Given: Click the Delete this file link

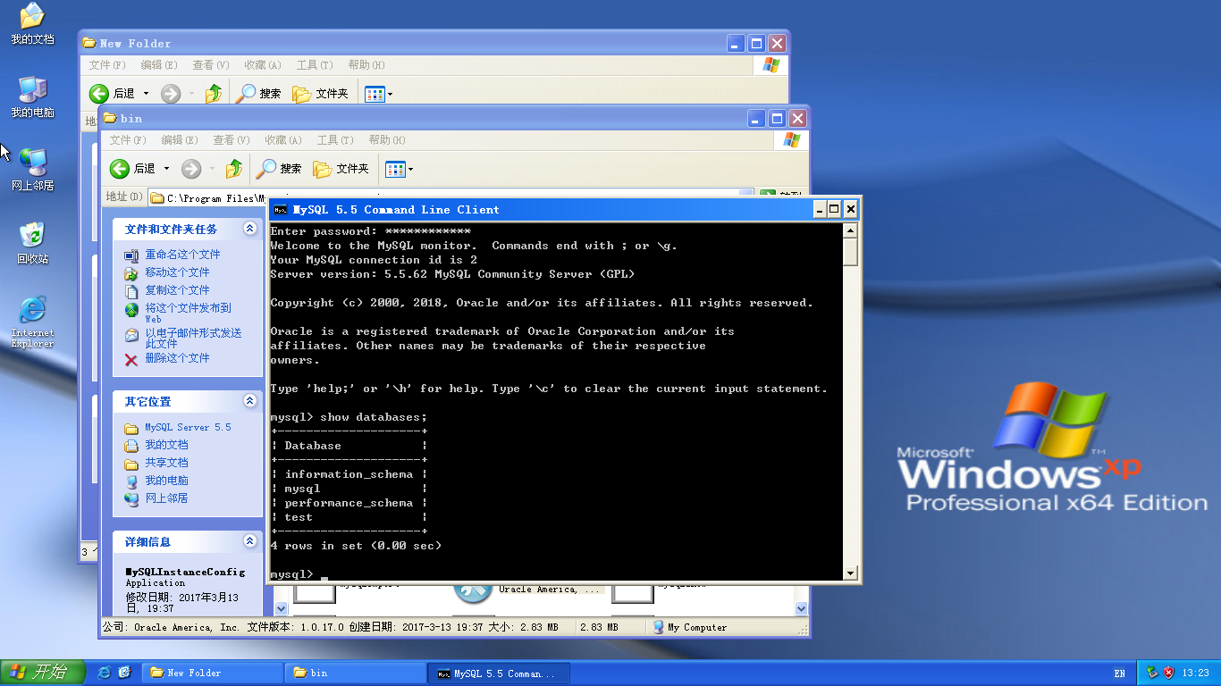Looking at the screenshot, I should (177, 358).
